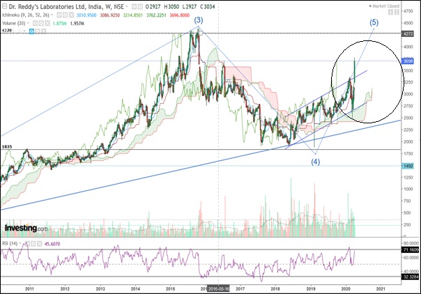The width and height of the screenshot is (421, 294).
Task: Toggle the blue highlighted eye icon in fourth legend row
Action: pyautogui.click(x=31, y=31)
